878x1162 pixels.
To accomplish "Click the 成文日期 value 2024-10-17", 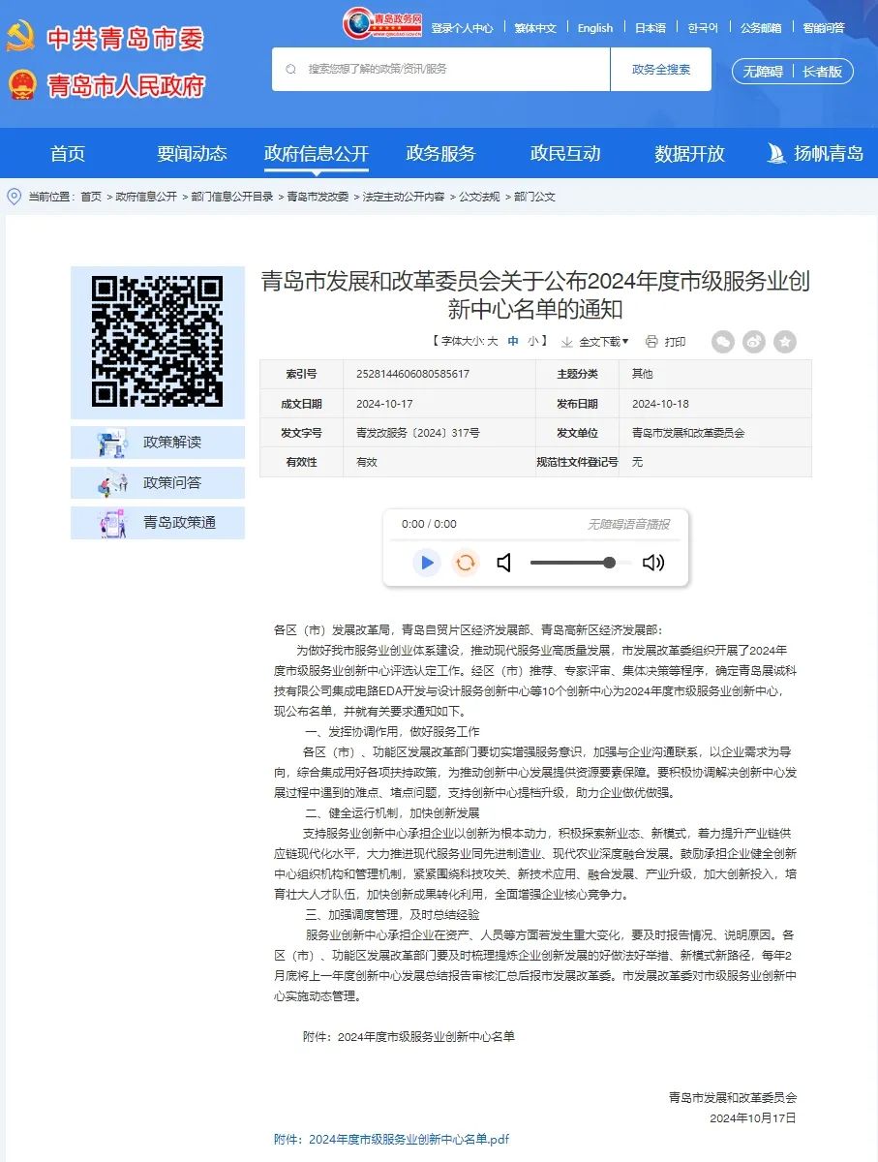I will 384,404.
